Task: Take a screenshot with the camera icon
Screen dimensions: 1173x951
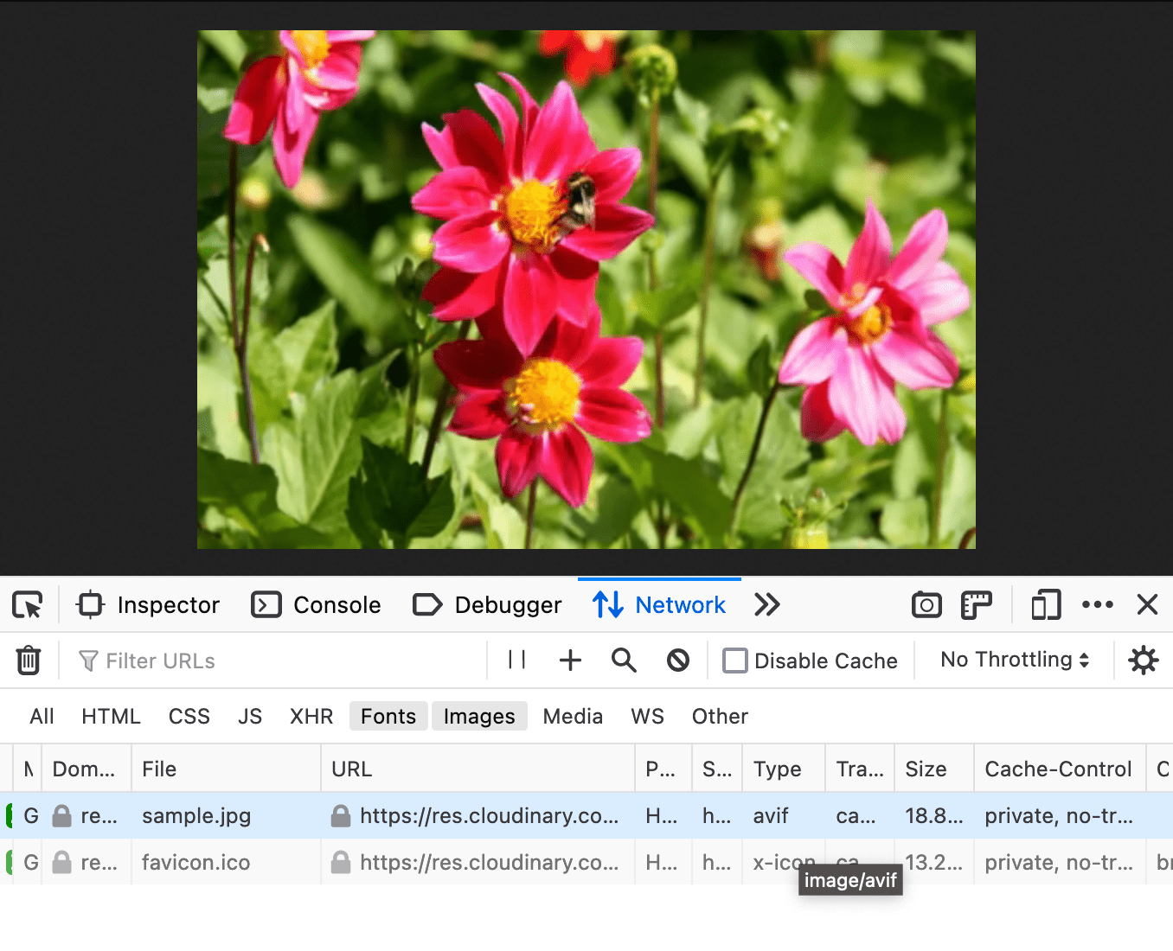Action: 926,604
